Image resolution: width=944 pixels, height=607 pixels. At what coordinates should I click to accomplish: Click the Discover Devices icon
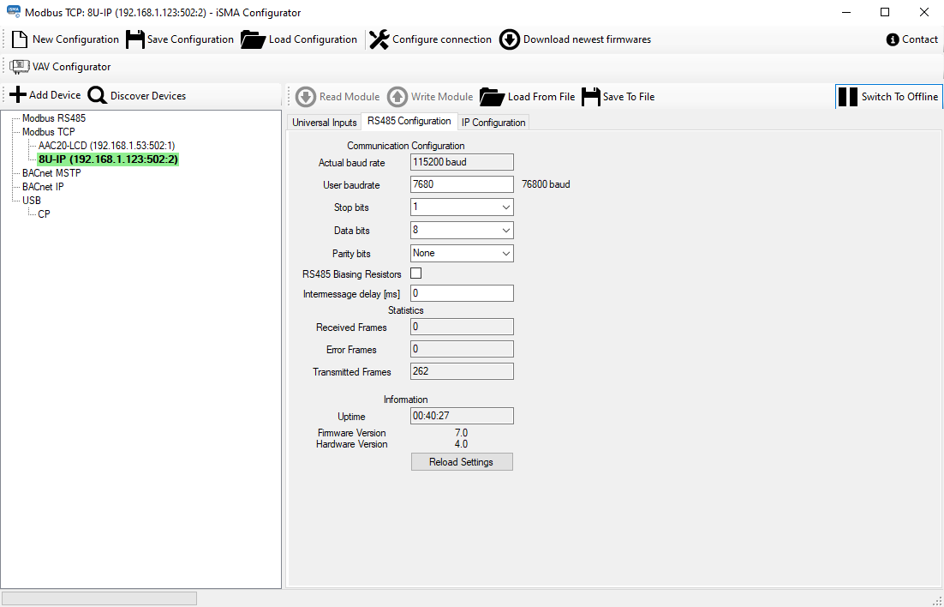pyautogui.click(x=95, y=94)
